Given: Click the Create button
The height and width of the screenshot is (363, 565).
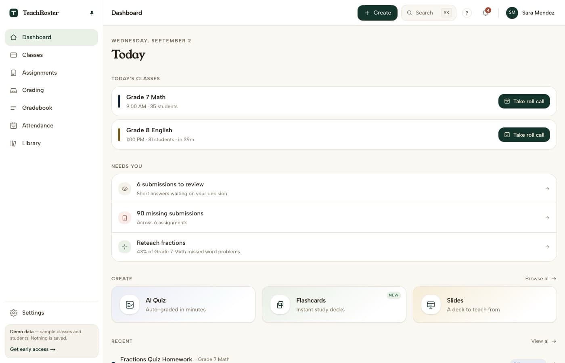Looking at the screenshot, I should (377, 13).
